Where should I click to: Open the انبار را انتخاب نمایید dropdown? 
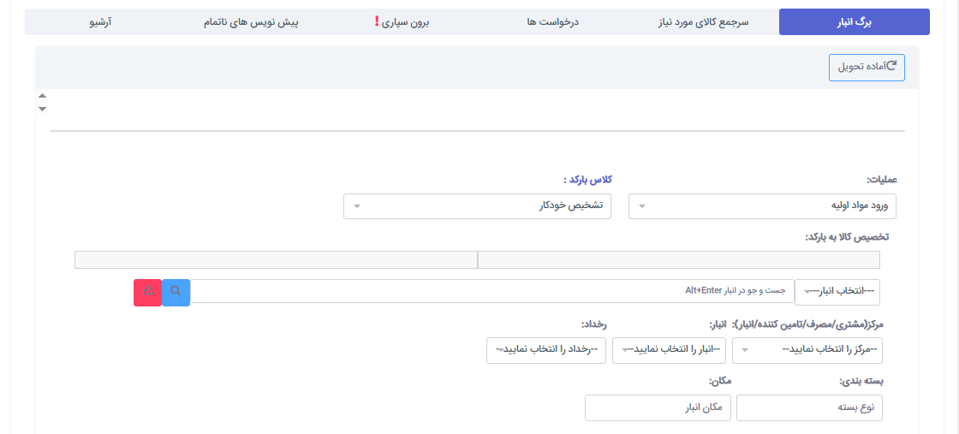click(x=669, y=350)
